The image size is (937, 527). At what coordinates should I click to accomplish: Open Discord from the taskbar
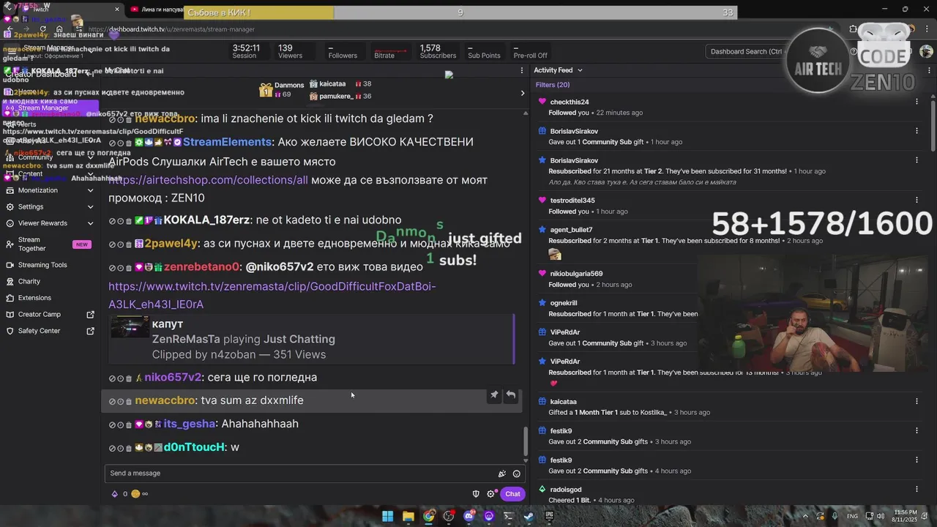pos(469,516)
